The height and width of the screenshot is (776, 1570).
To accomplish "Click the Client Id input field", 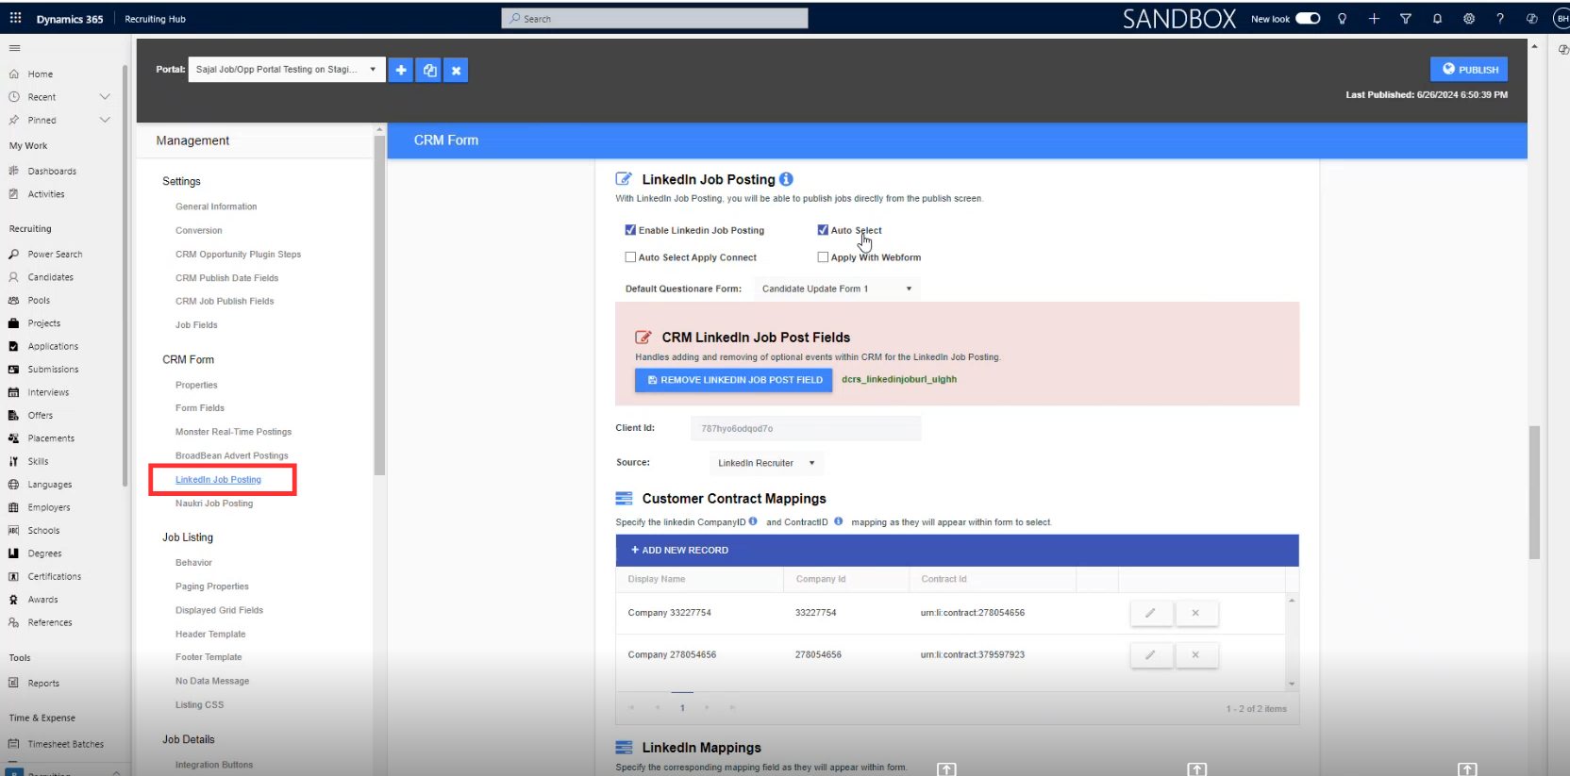I will tap(806, 428).
